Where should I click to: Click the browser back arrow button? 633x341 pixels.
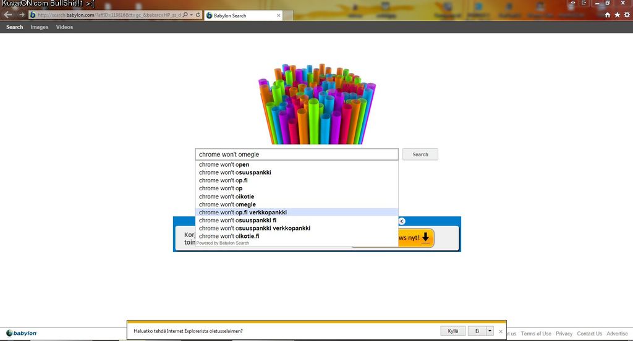coord(8,14)
